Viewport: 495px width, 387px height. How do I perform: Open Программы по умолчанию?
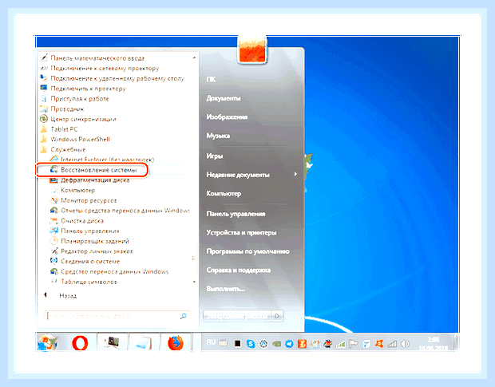click(x=247, y=251)
